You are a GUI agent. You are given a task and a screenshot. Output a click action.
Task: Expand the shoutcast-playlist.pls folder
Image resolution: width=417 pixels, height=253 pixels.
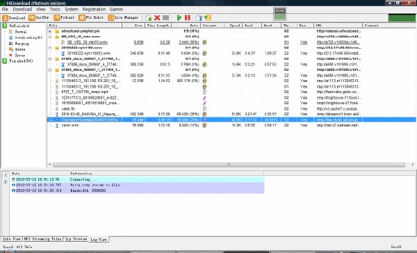(x=50, y=31)
